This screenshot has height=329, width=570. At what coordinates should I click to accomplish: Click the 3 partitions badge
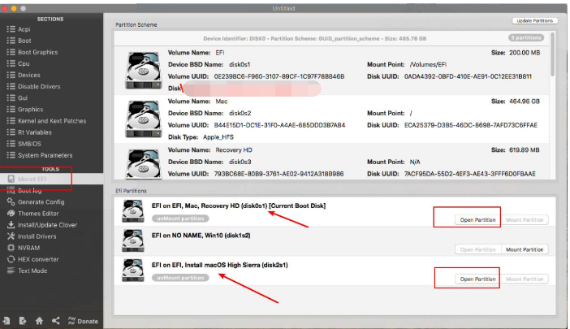point(525,38)
